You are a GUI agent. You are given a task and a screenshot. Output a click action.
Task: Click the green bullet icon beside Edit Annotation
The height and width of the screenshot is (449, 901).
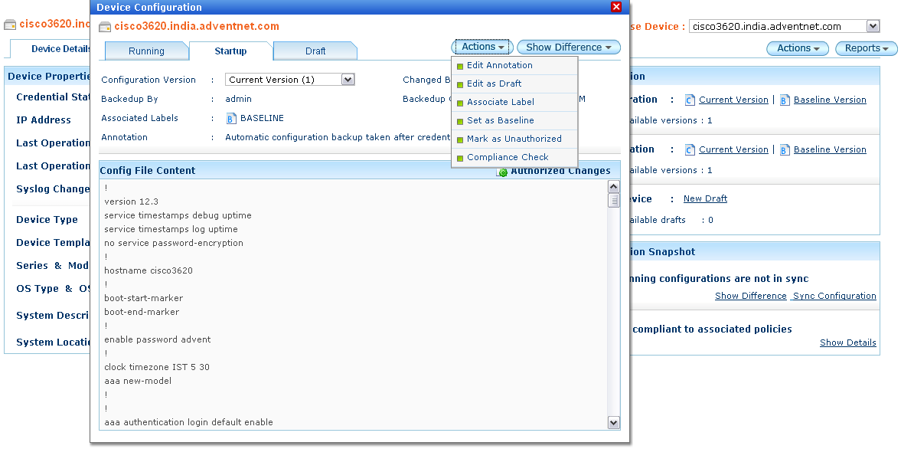click(x=460, y=66)
